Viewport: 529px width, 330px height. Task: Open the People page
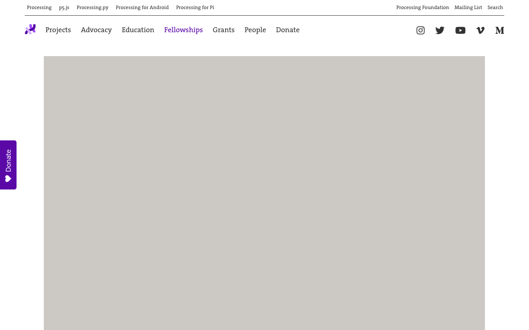(255, 30)
